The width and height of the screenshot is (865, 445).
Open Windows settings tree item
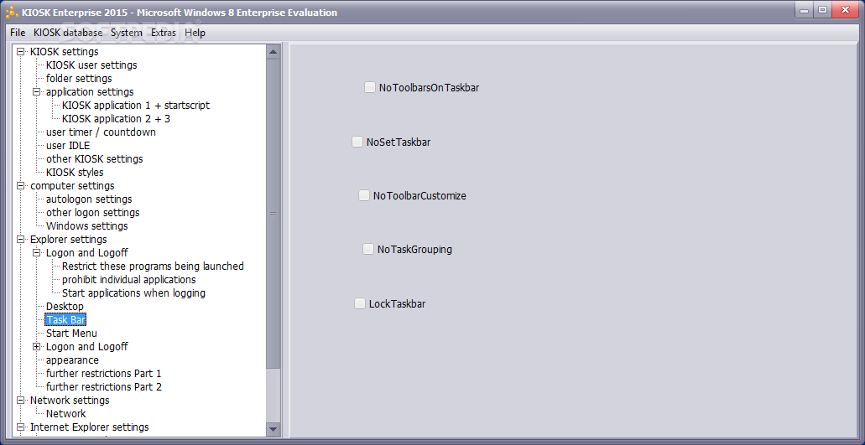pyautogui.click(x=86, y=225)
